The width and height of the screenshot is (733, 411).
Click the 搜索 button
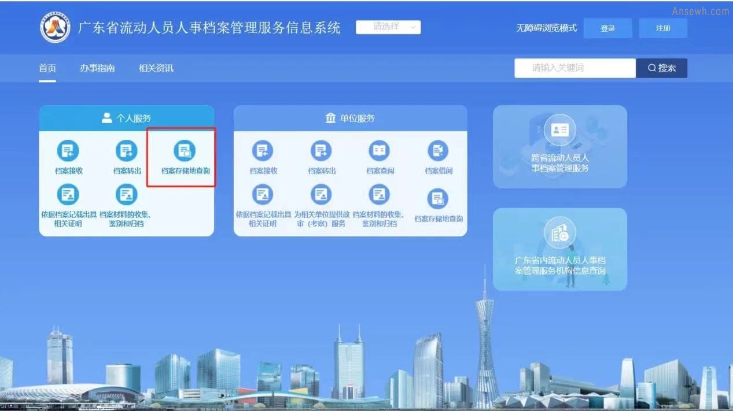[x=662, y=68]
